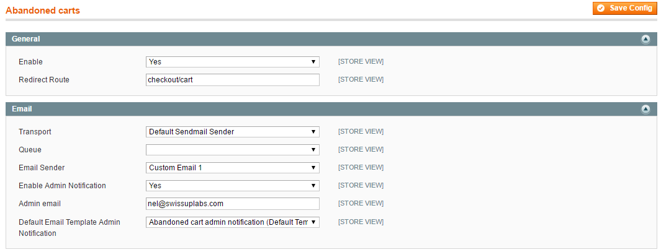This screenshot has height=252, width=661.
Task: Click the Abandoned carts page title
Action: [43, 11]
